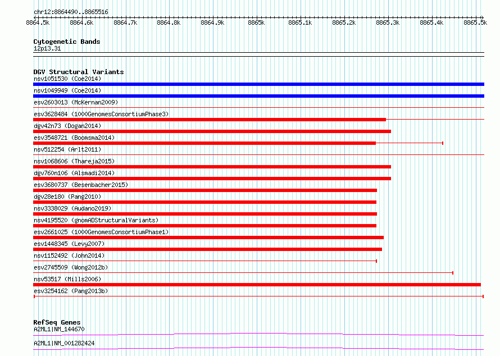Click the nsv1049949 (Coe2014) variant label

(67, 90)
